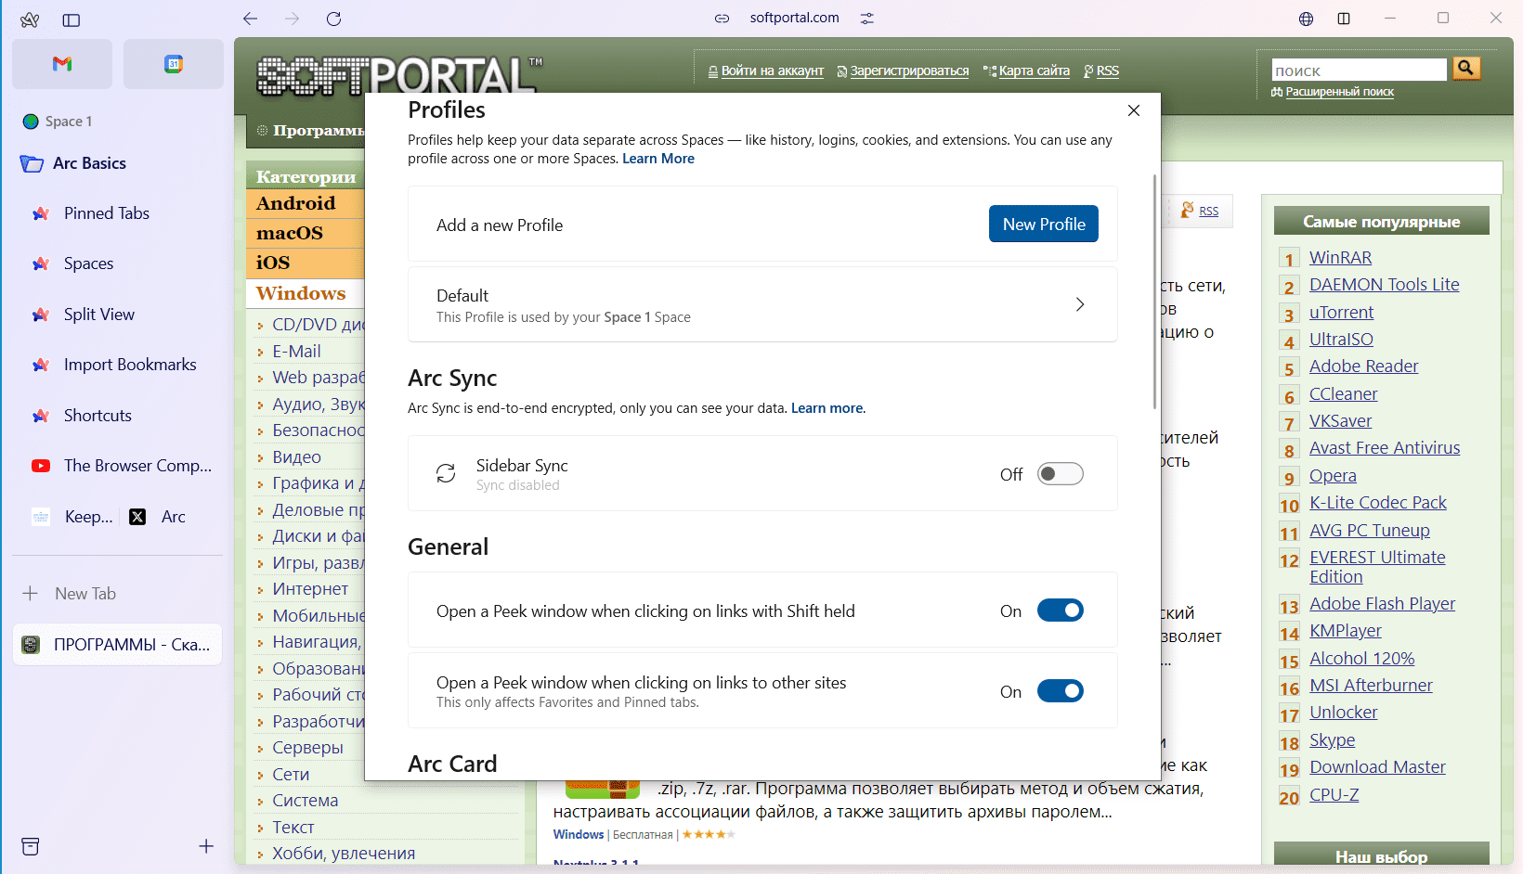Open the Arc Basics folder
This screenshot has width=1523, height=874.
(x=118, y=163)
